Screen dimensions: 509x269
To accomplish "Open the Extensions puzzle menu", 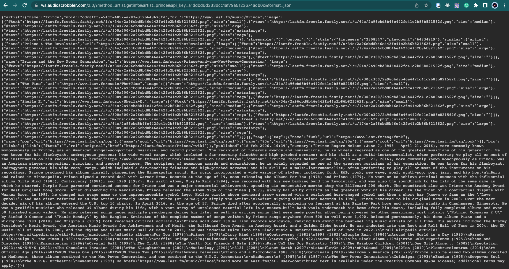I will click(x=476, y=5).
